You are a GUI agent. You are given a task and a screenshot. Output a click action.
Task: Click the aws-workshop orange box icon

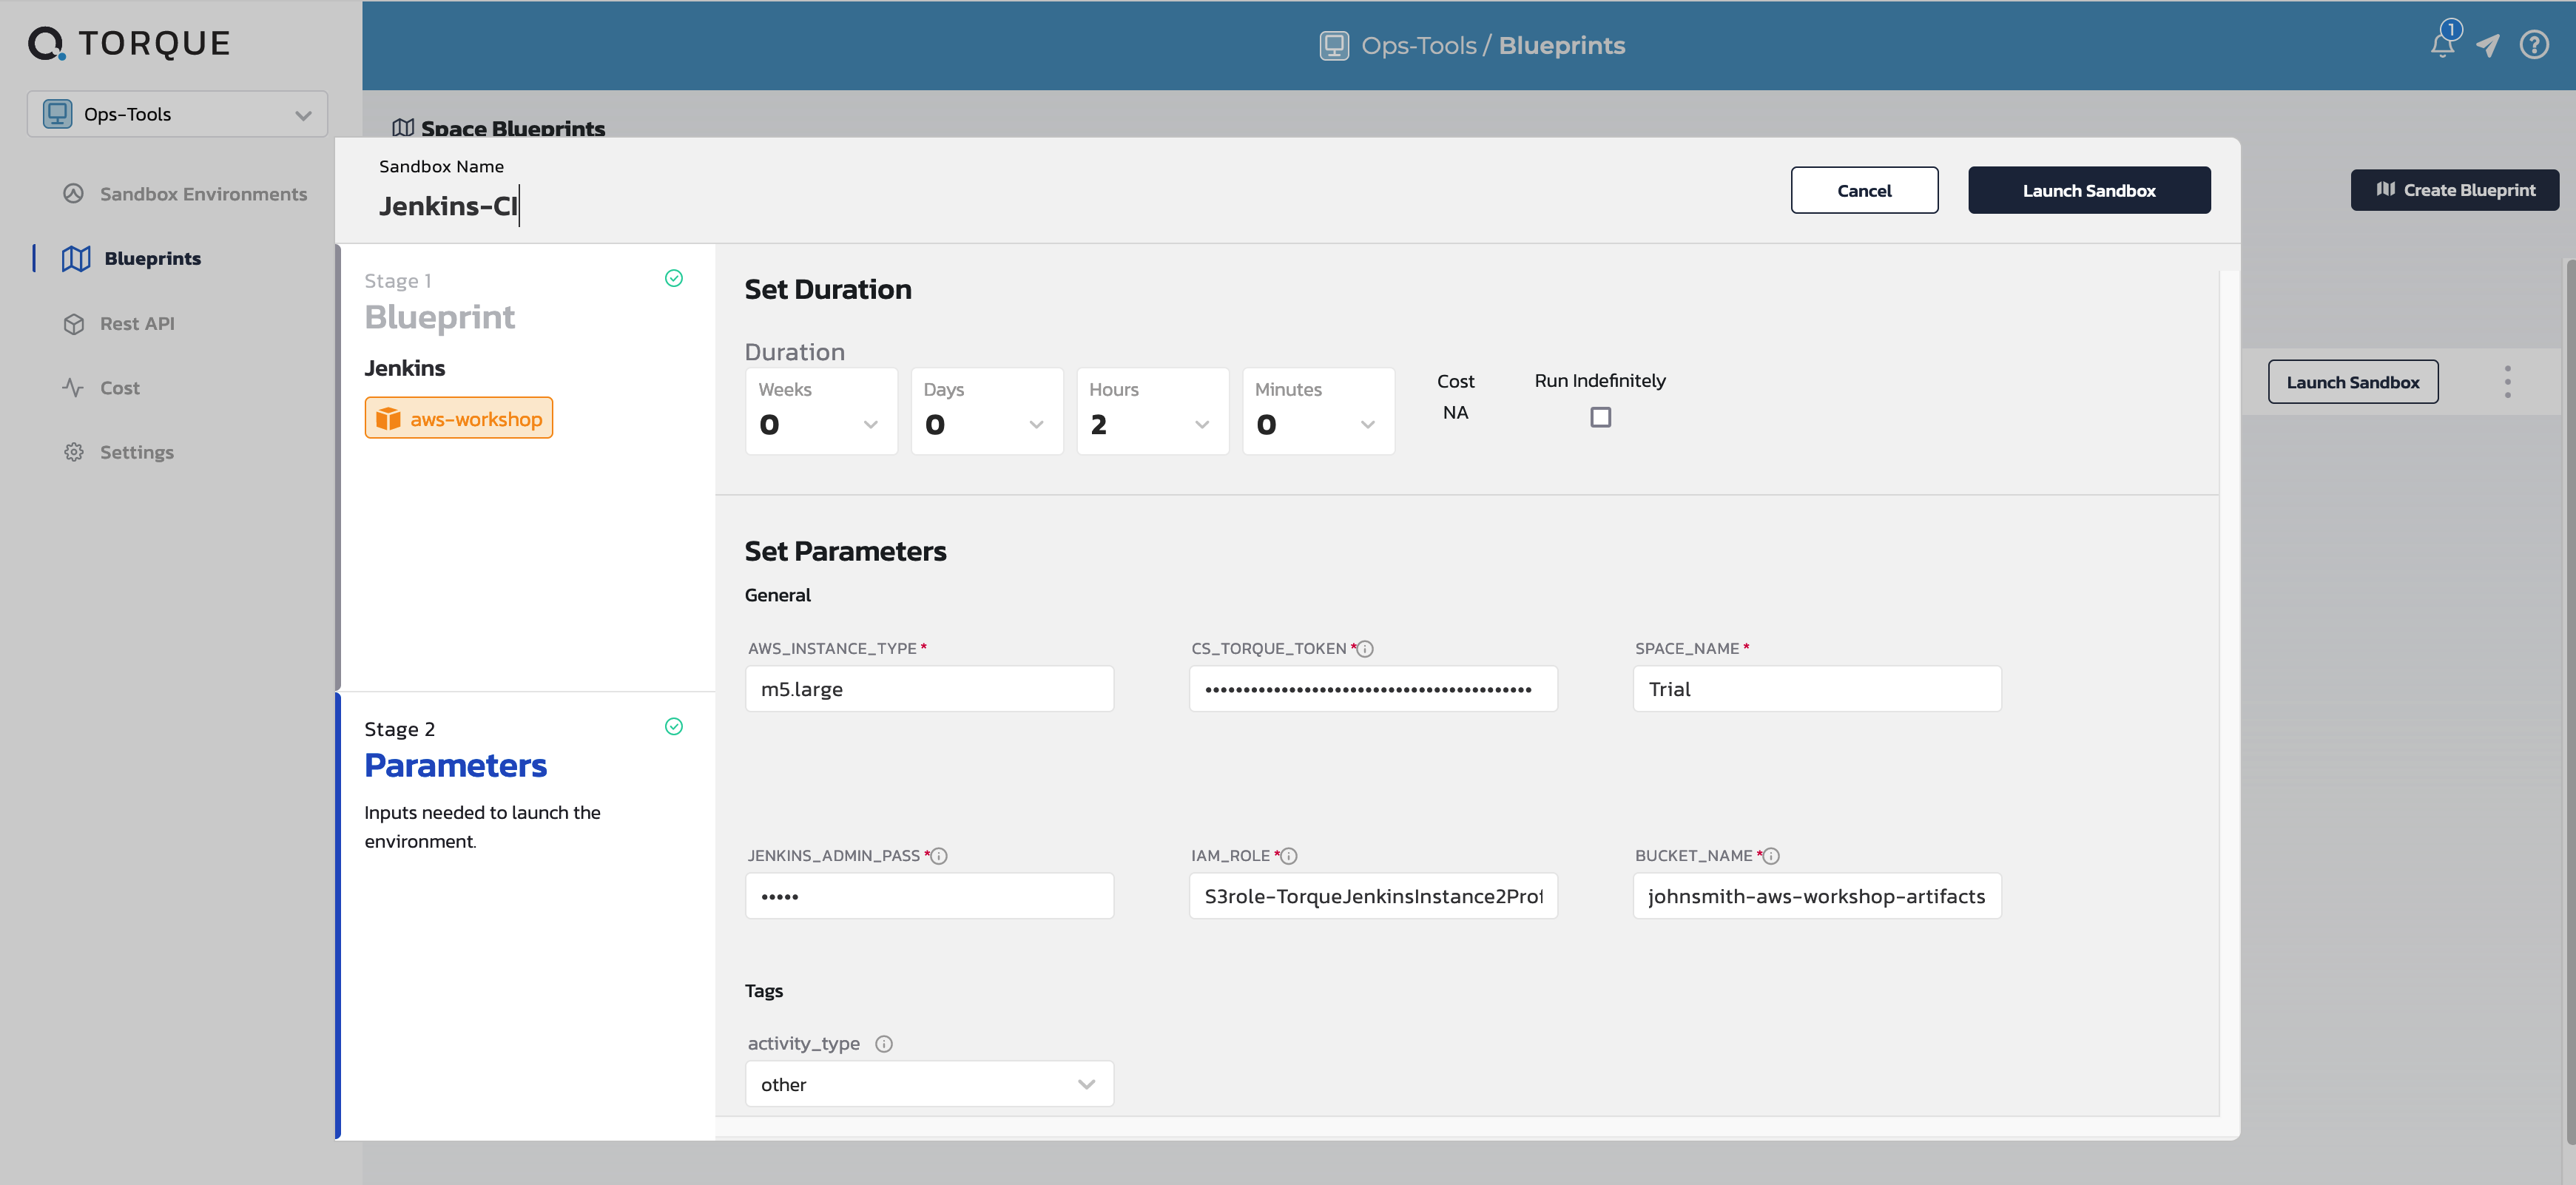[x=388, y=418]
